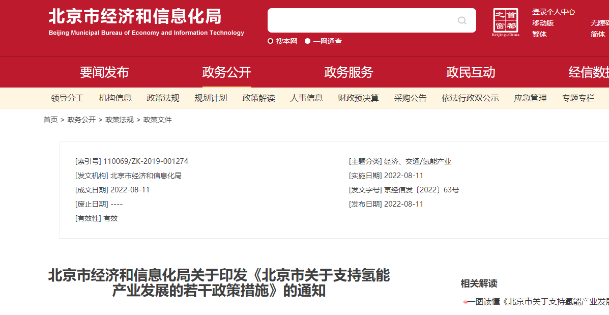
Task: Open the 采购公告 navigation item
Action: (x=410, y=98)
